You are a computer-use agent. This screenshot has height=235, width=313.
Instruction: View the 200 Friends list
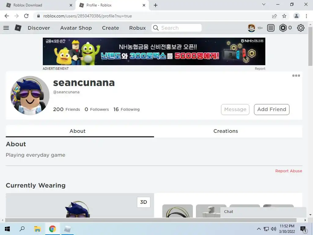click(66, 109)
